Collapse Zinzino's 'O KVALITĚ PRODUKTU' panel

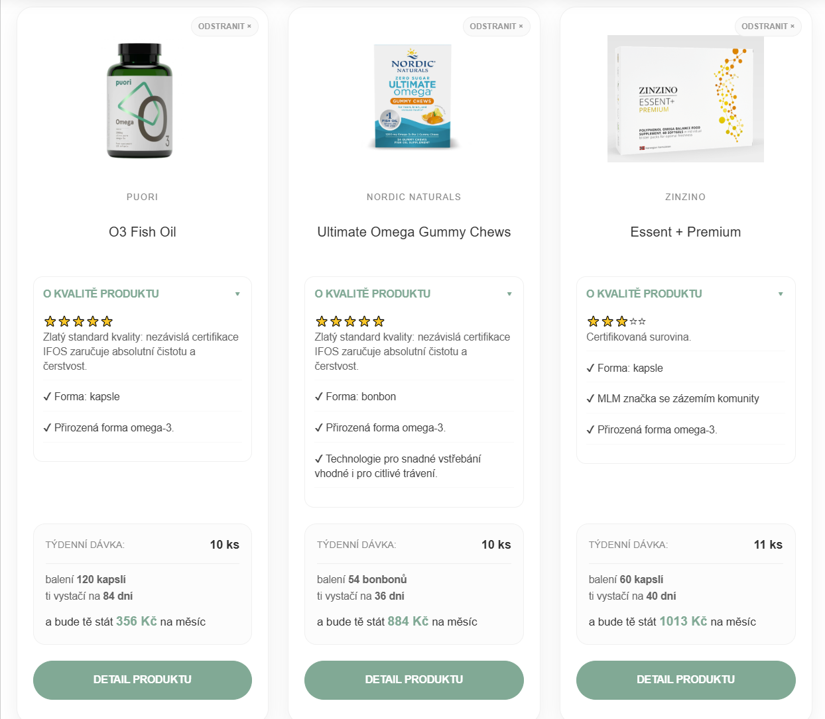[781, 293]
